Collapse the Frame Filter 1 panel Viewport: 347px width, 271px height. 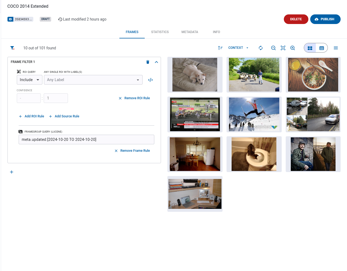tap(156, 62)
